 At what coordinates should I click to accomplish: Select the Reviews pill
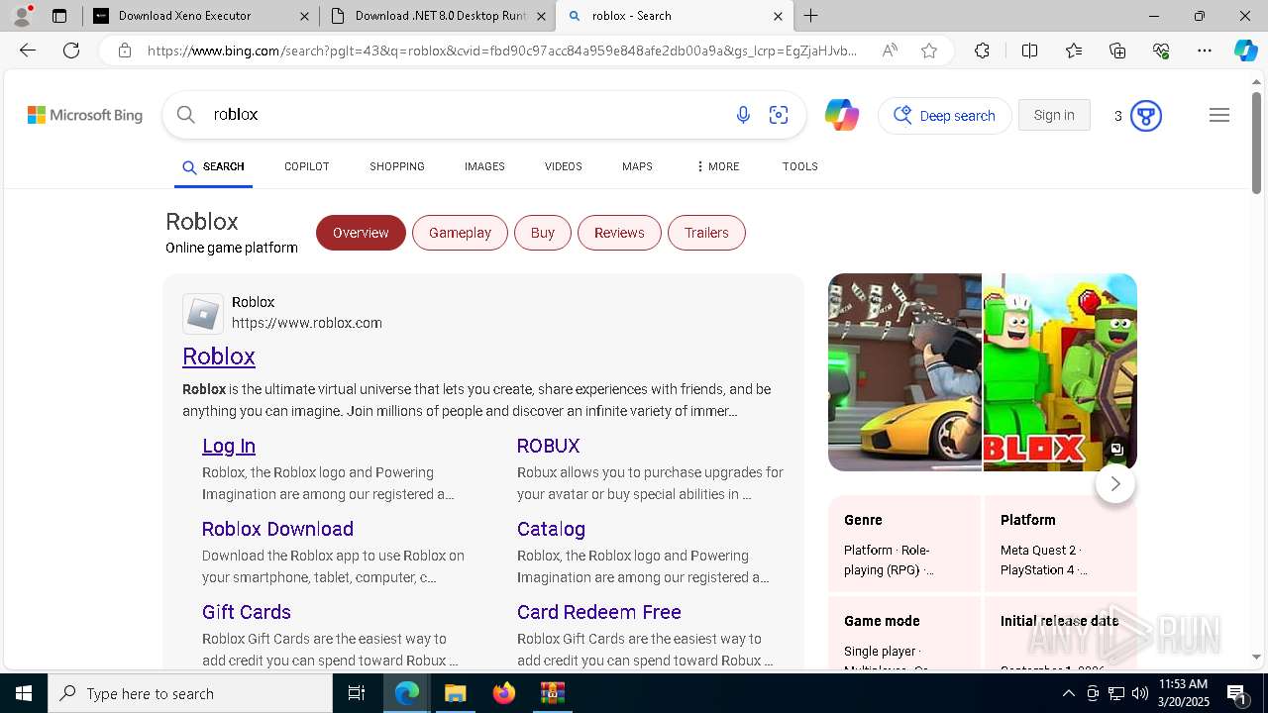click(x=619, y=233)
